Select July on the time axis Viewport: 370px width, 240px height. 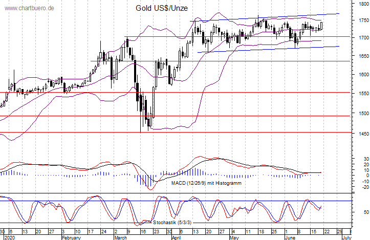[x=346, y=237]
